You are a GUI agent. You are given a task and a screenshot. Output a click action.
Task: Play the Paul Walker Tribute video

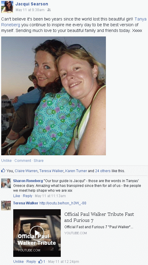pyautogui.click(x=37, y=233)
